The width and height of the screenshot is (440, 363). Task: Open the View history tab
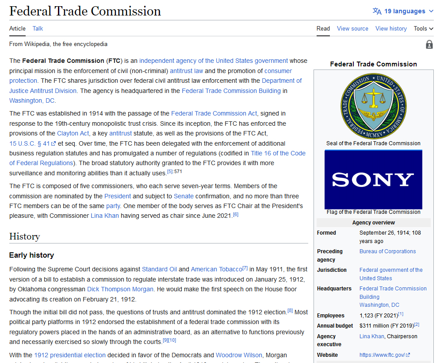[x=391, y=29]
